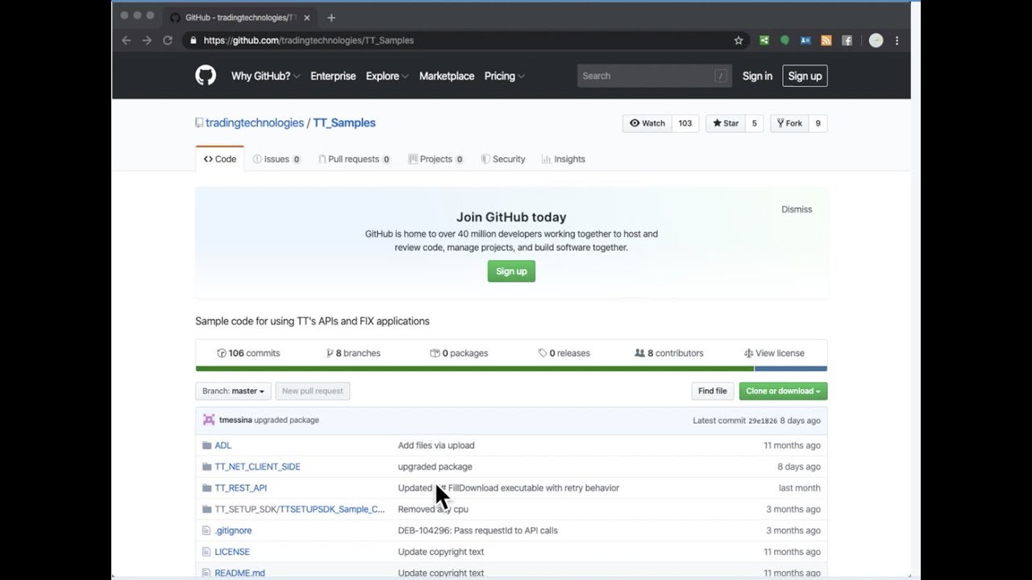Open the Chrome three-dot menu

coord(897,40)
